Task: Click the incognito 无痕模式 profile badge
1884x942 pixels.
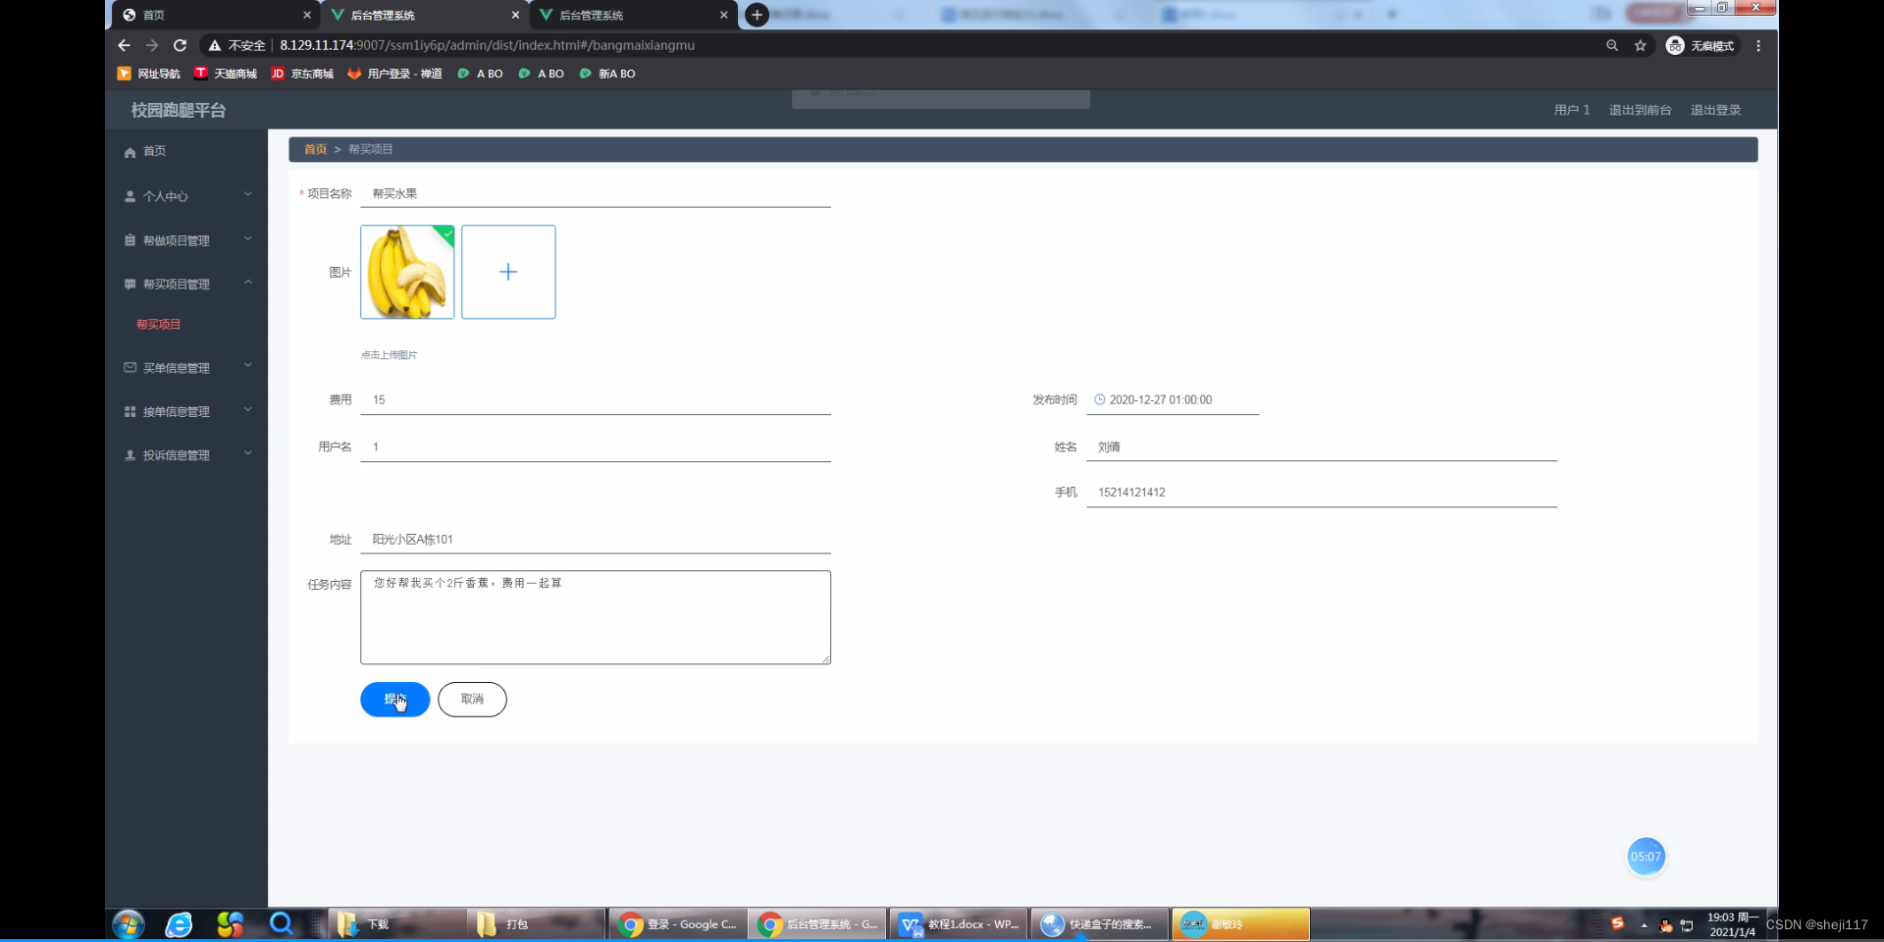Action: 1701,45
